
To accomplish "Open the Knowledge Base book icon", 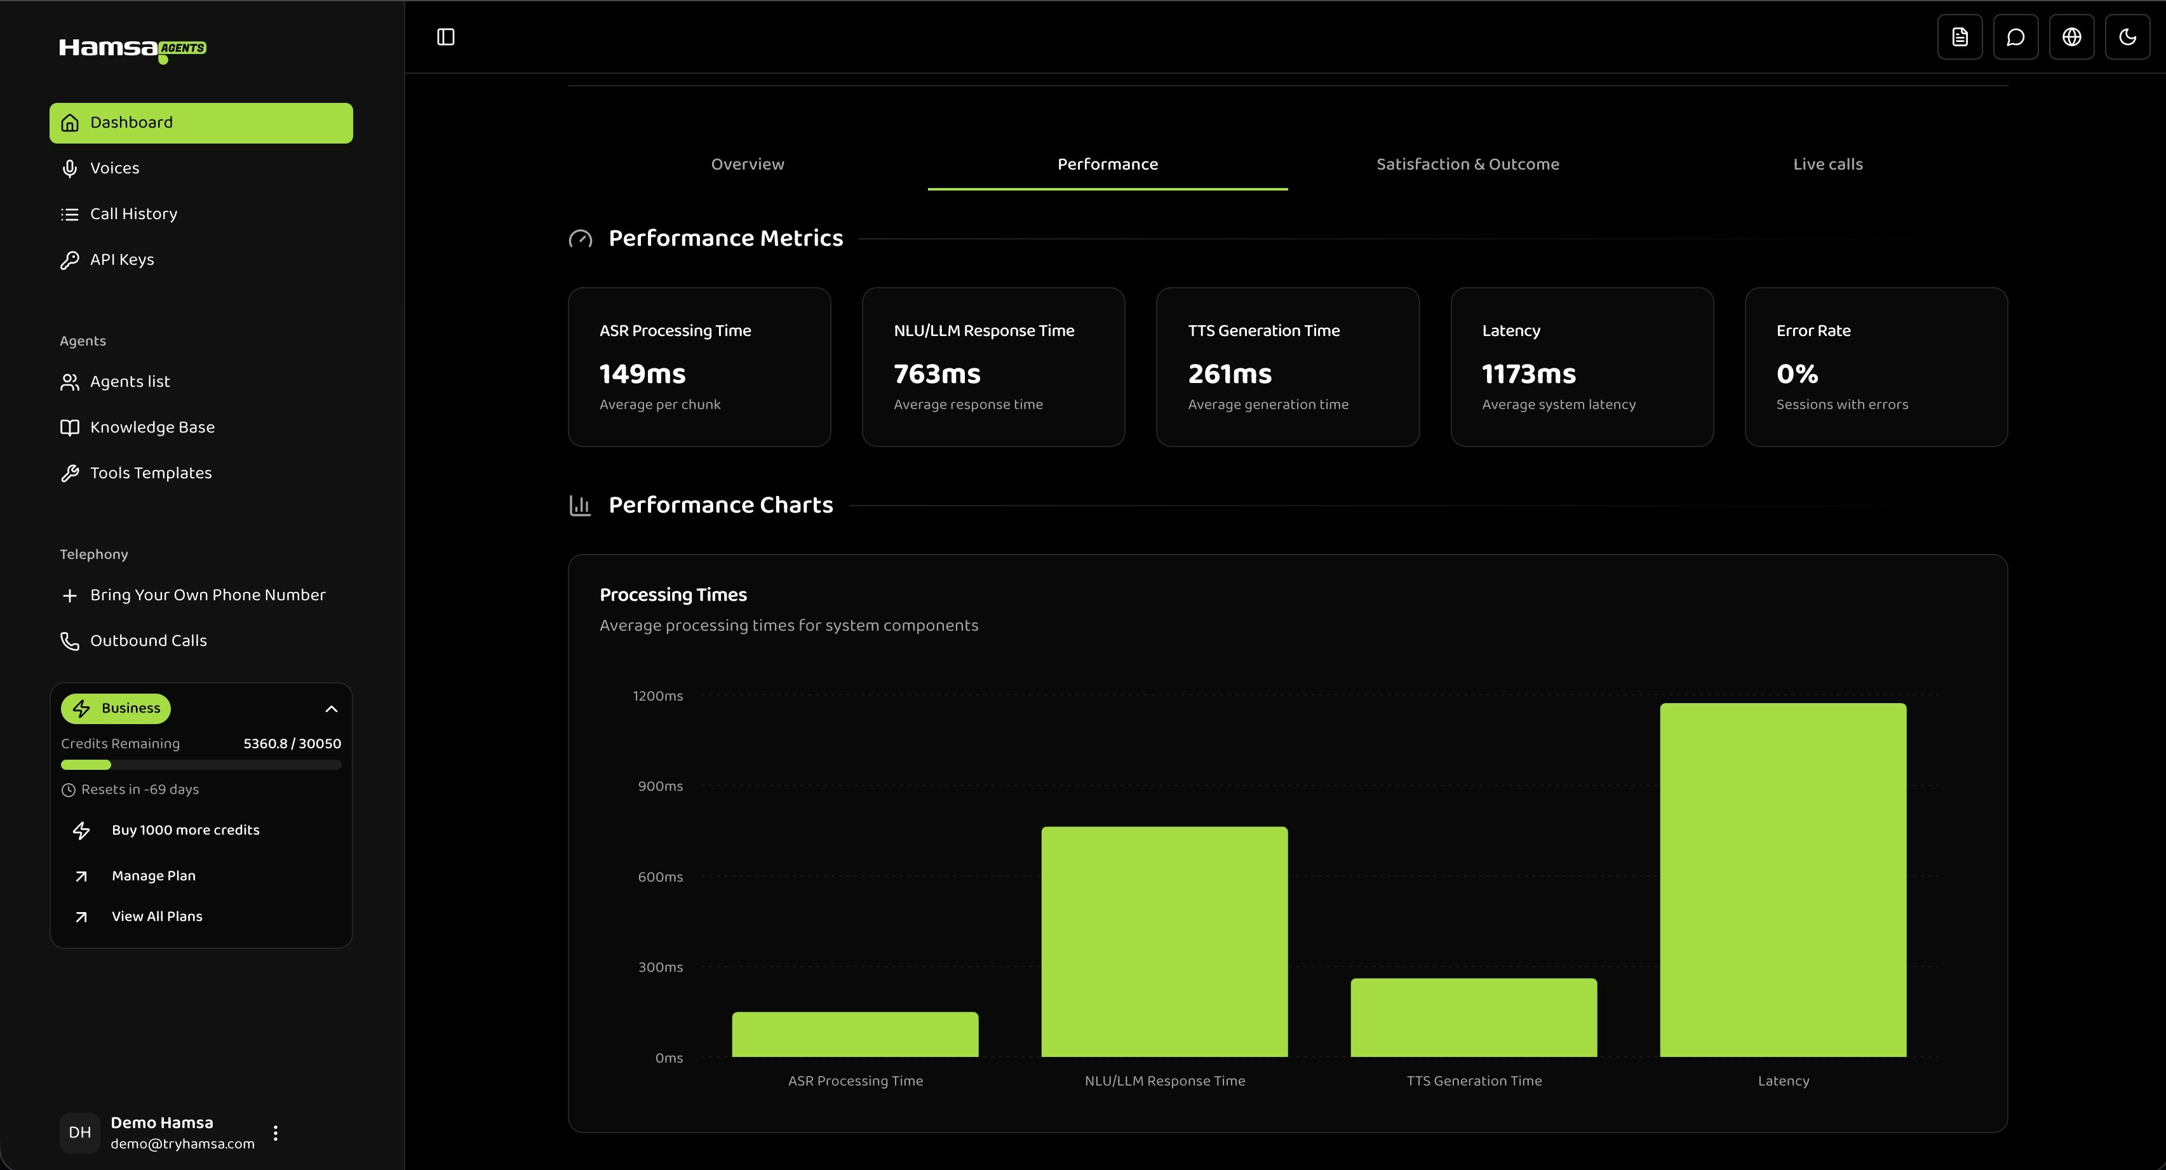I will pos(70,427).
